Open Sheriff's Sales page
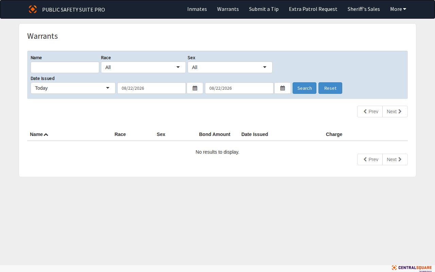The image size is (435, 272). [364, 9]
